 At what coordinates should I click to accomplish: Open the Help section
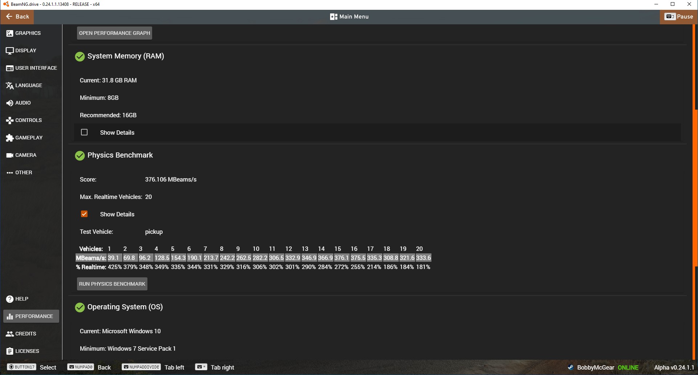pyautogui.click(x=31, y=299)
